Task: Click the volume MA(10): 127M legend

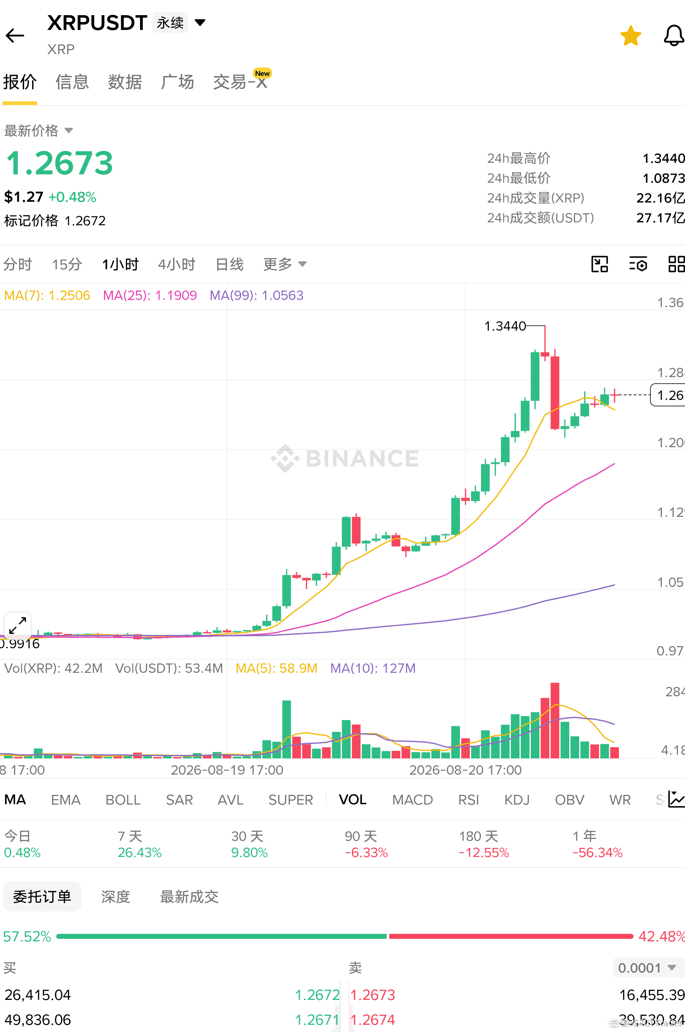Action: pyautogui.click(x=373, y=669)
